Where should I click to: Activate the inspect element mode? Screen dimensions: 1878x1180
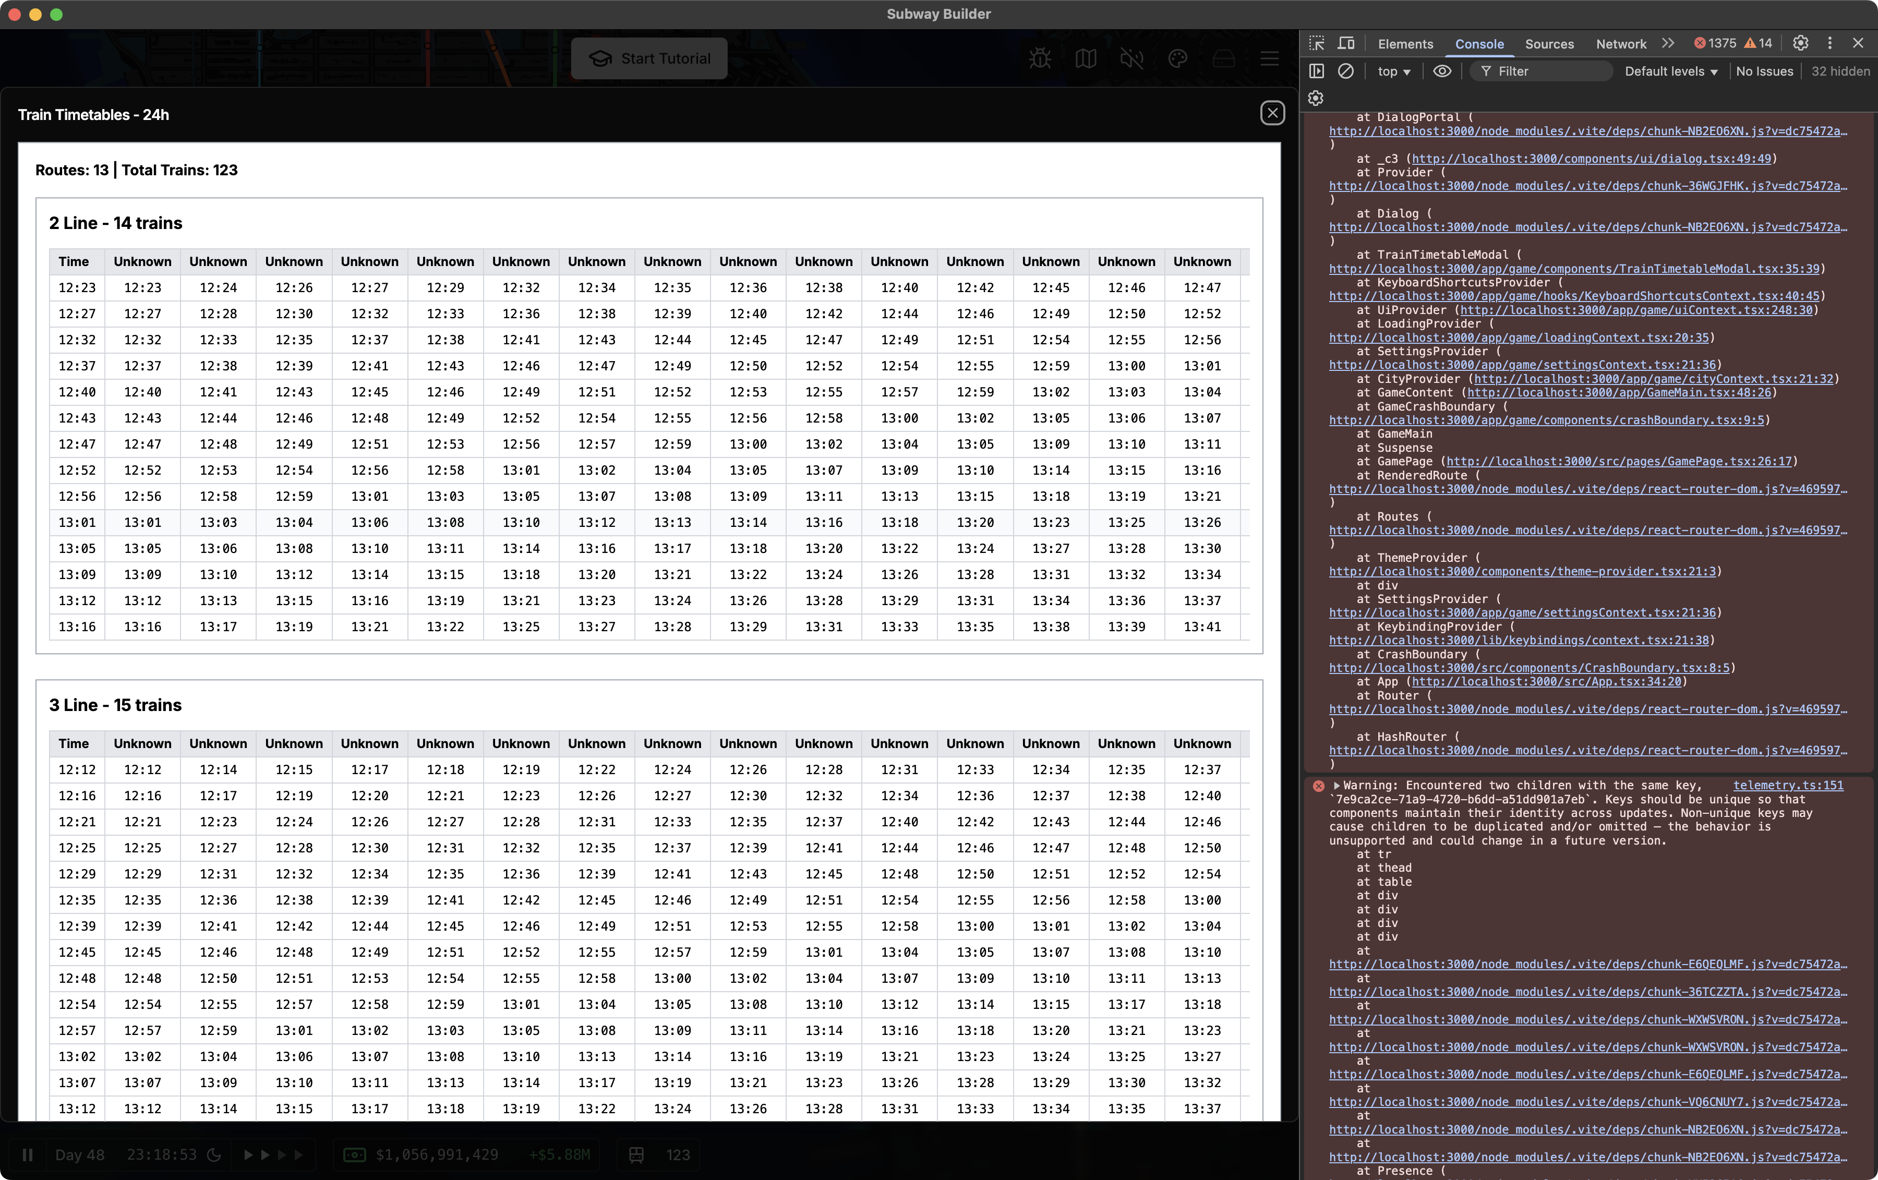1317,43
